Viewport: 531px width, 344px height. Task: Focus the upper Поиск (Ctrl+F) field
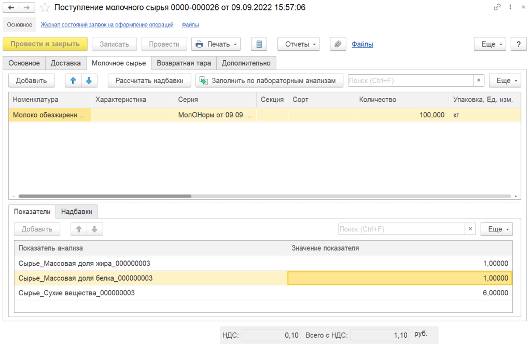pos(411,80)
